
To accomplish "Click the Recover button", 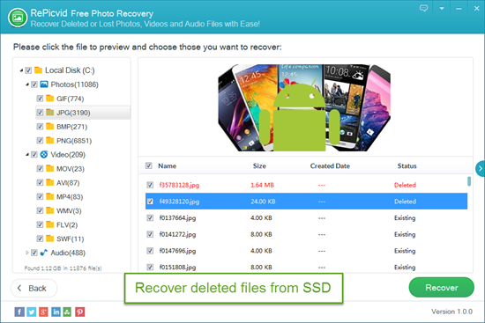I will point(442,288).
